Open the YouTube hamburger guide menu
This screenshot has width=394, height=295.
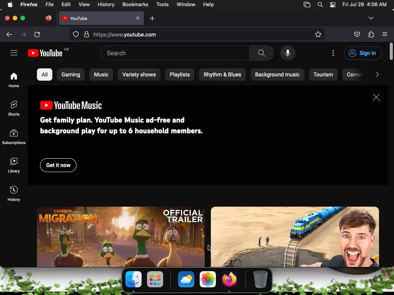click(x=14, y=53)
